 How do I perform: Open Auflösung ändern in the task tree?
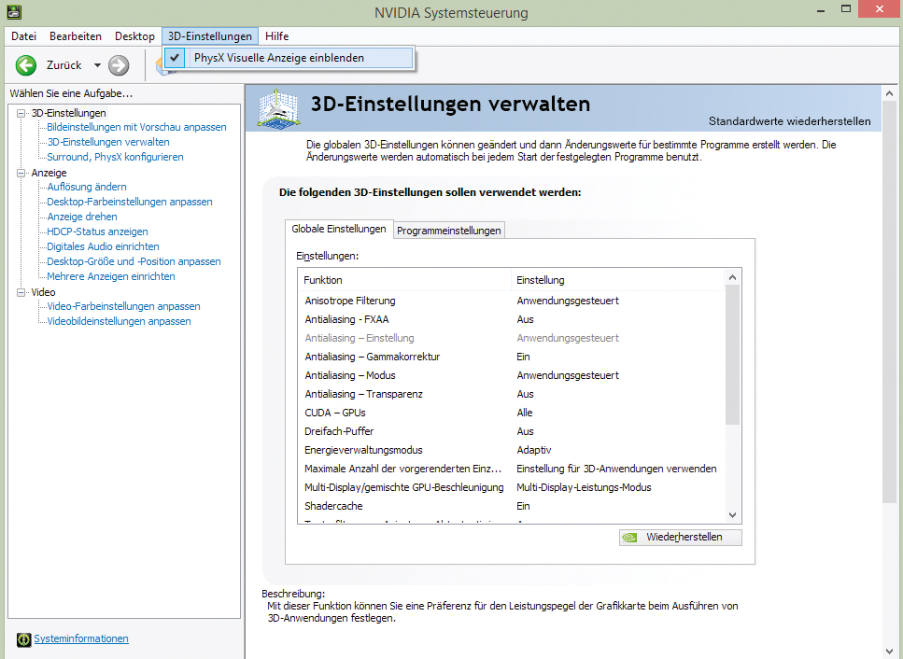click(x=87, y=187)
